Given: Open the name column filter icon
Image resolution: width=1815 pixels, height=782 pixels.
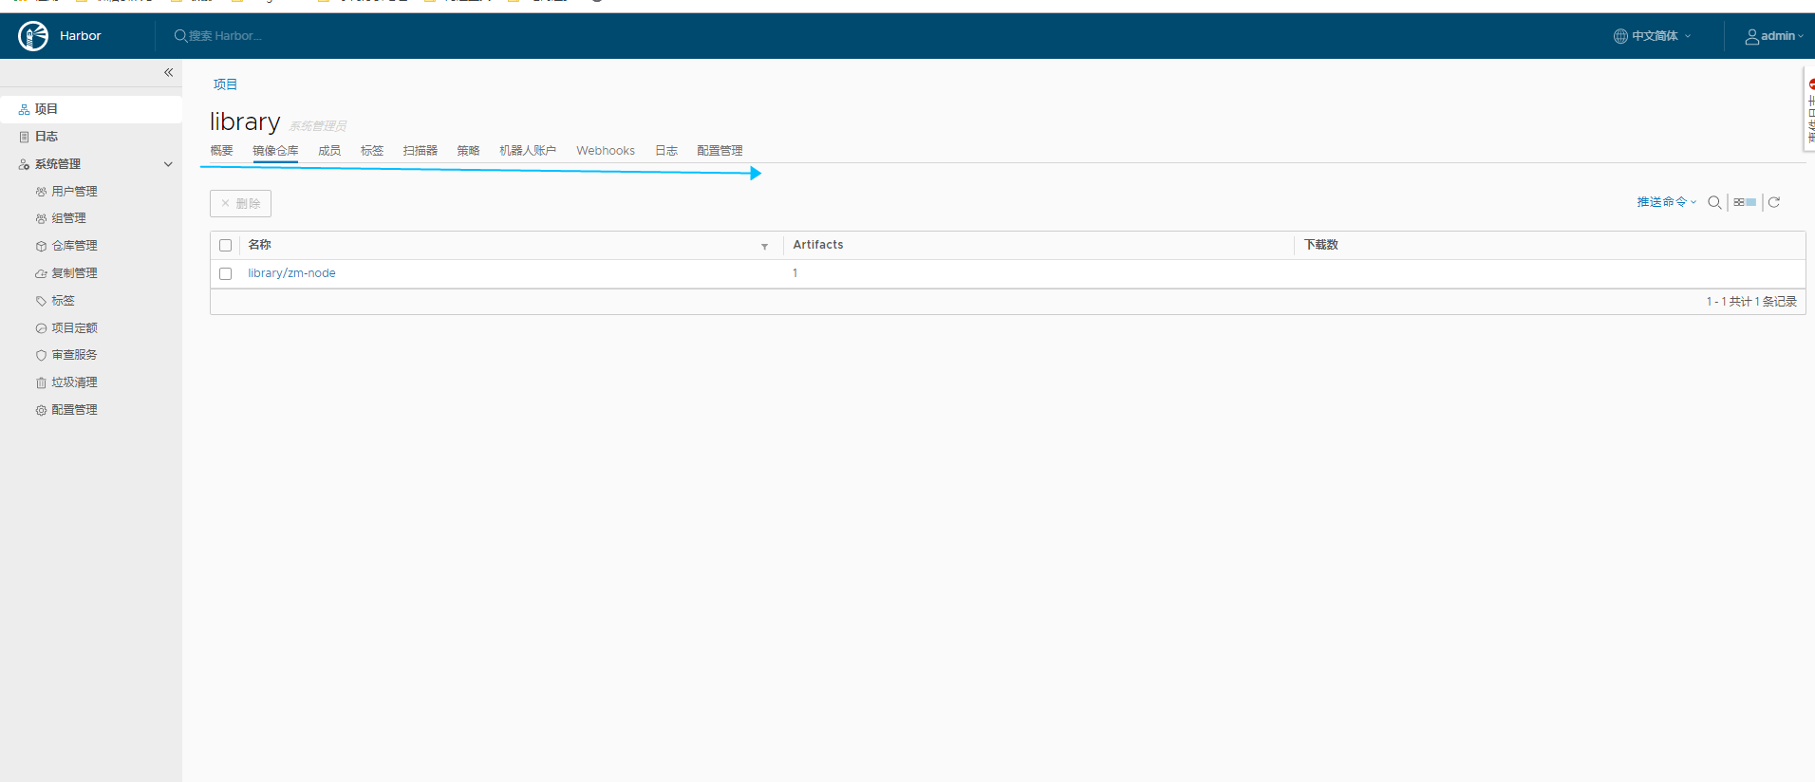Looking at the screenshot, I should (764, 247).
